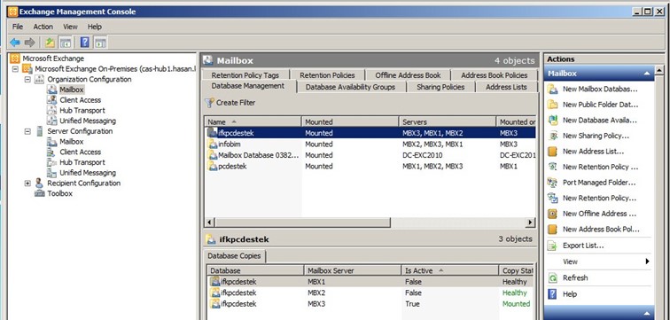Click the New Offline Address Book icon
670x320 pixels.
click(x=552, y=214)
